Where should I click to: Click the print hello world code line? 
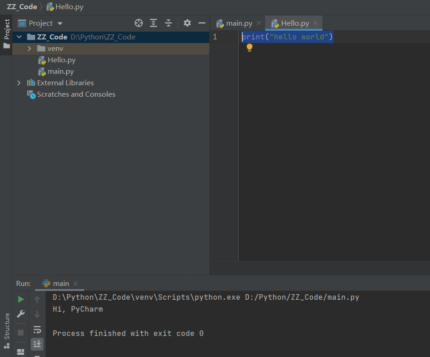click(287, 37)
